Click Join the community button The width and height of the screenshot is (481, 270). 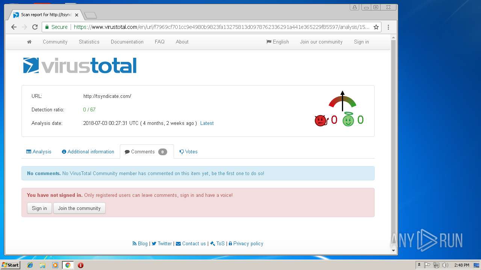click(x=79, y=208)
